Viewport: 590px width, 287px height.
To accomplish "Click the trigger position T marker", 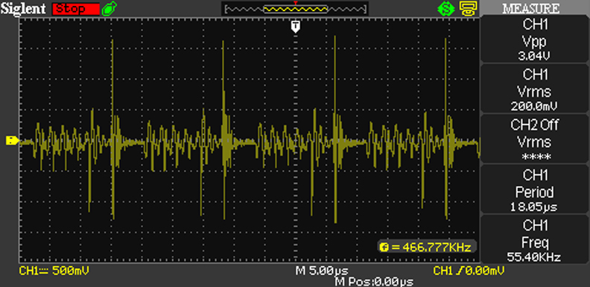I will point(296,26).
